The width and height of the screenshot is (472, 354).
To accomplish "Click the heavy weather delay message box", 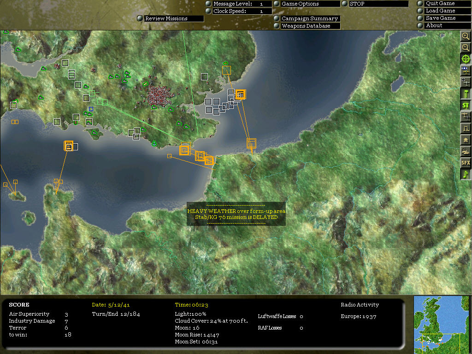I will click(236, 214).
